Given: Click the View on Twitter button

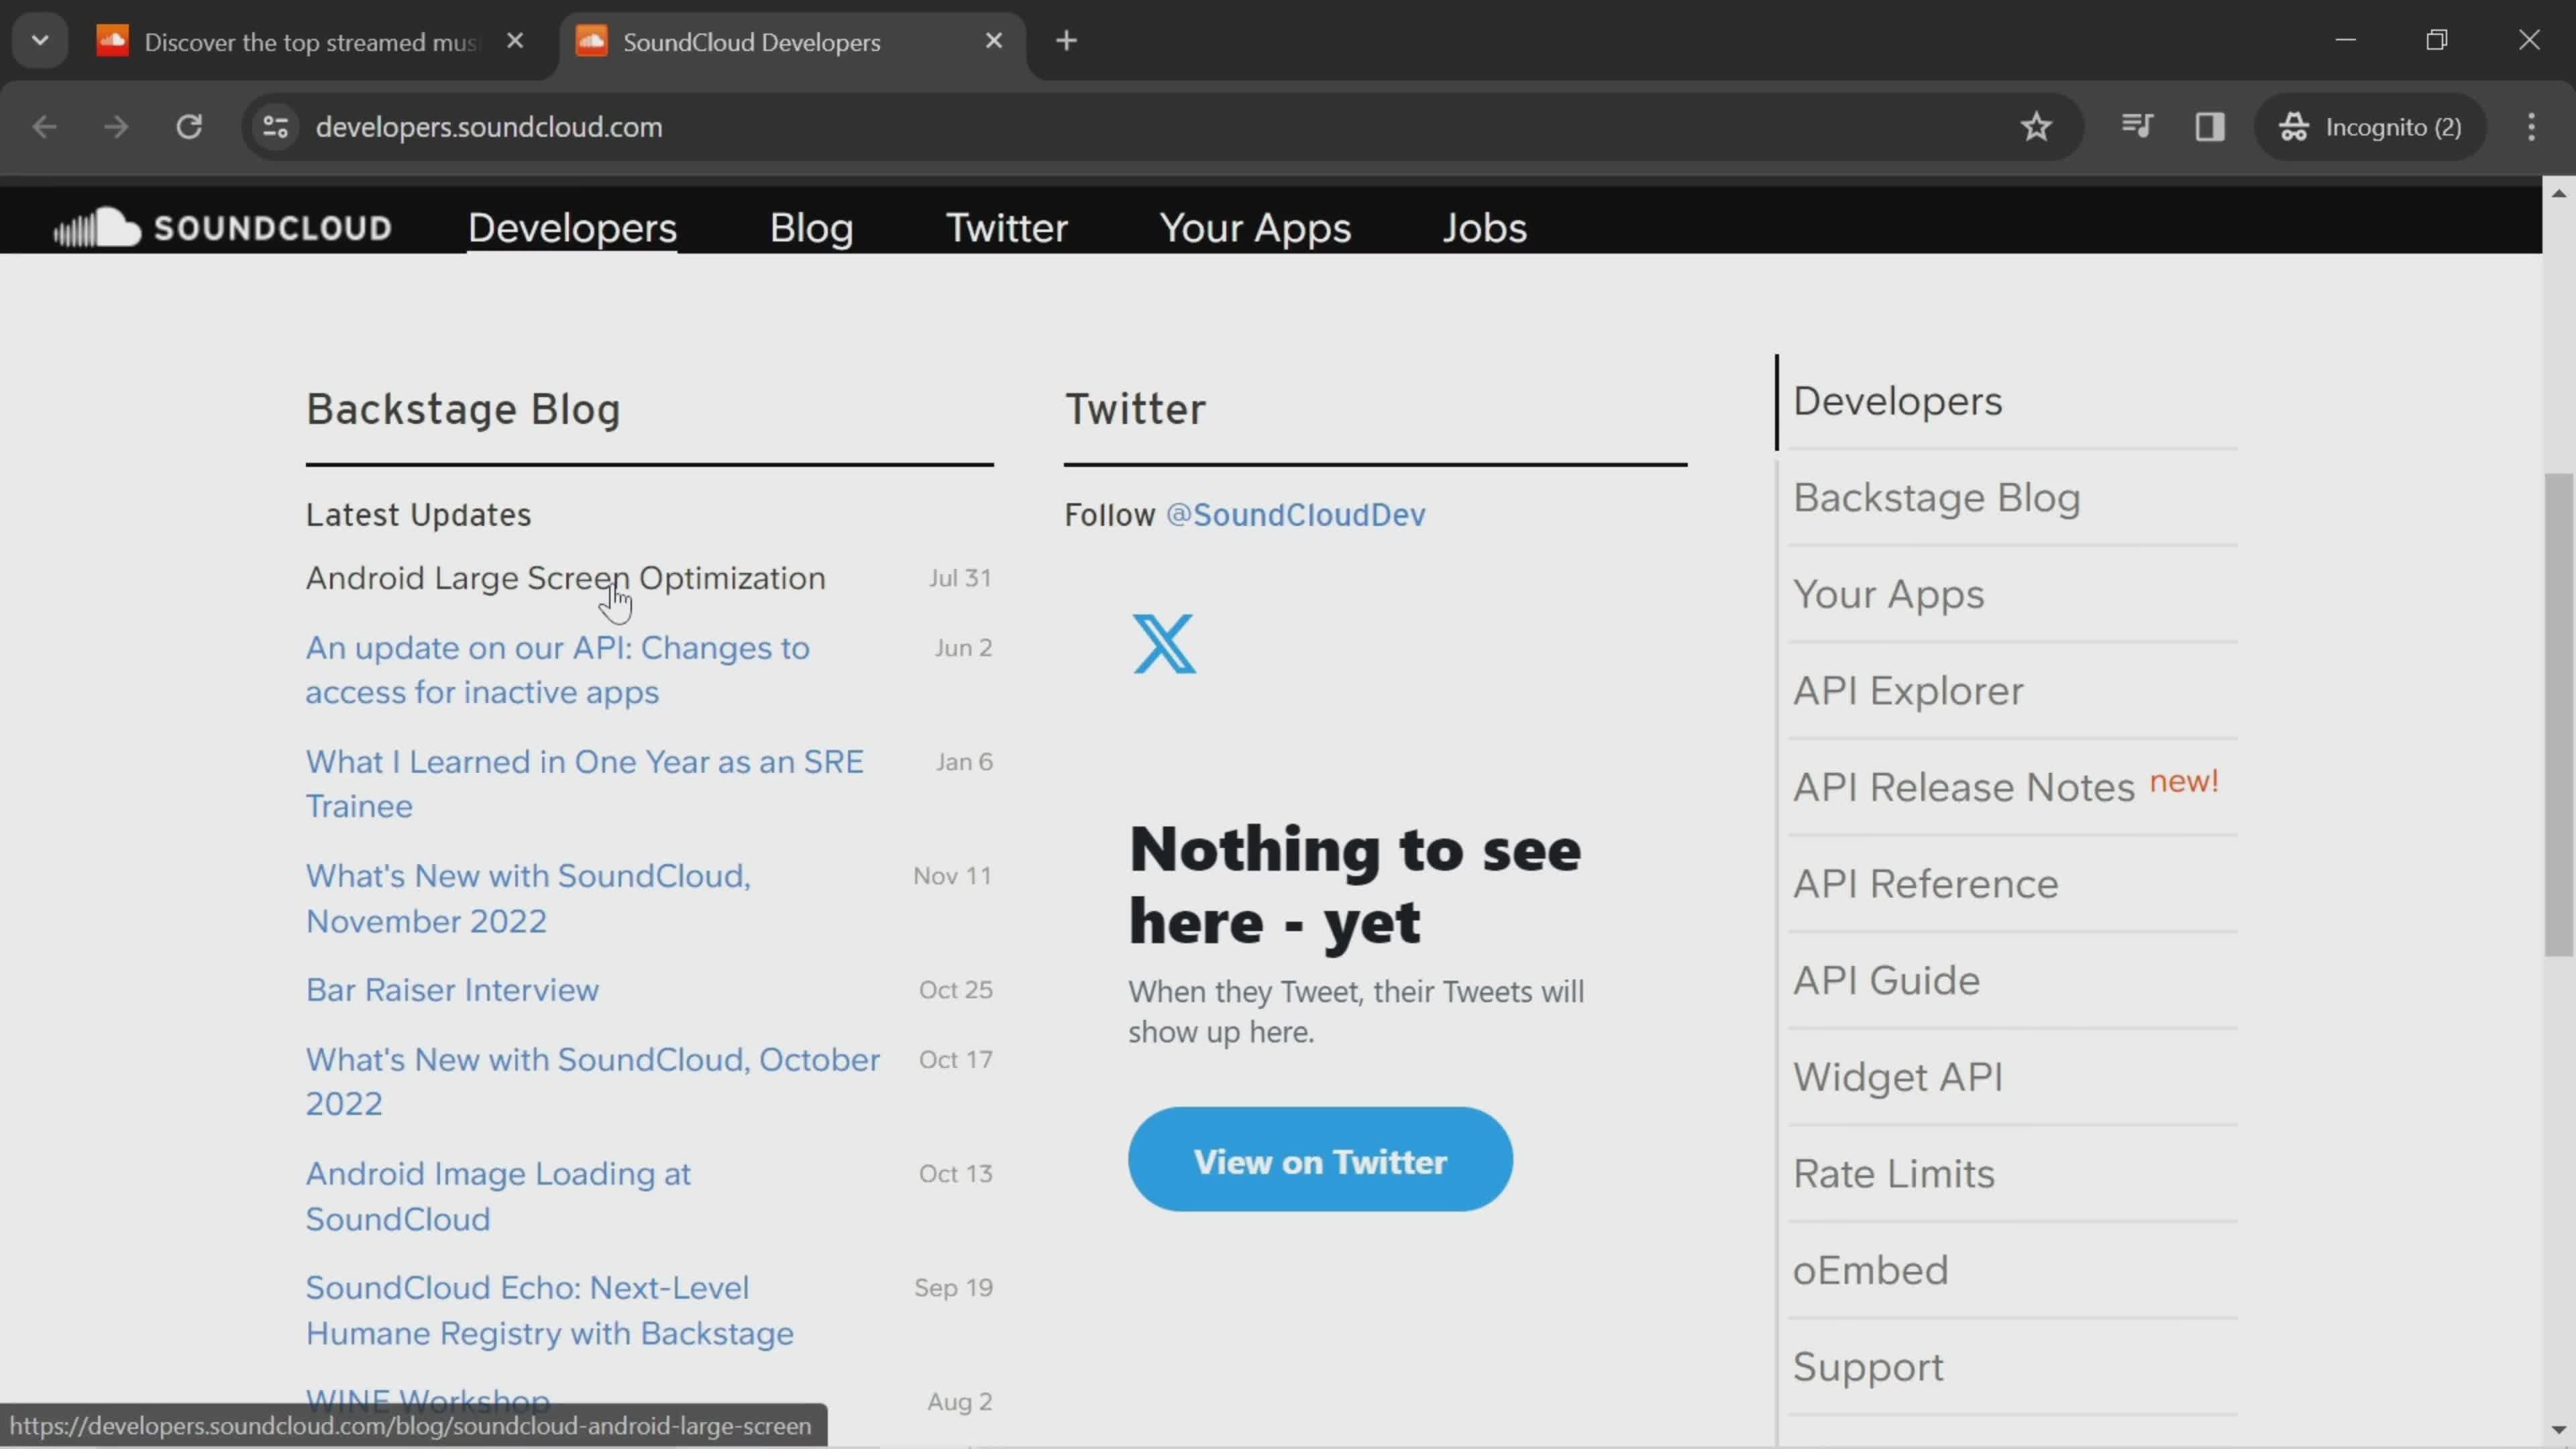Looking at the screenshot, I should (1320, 1160).
